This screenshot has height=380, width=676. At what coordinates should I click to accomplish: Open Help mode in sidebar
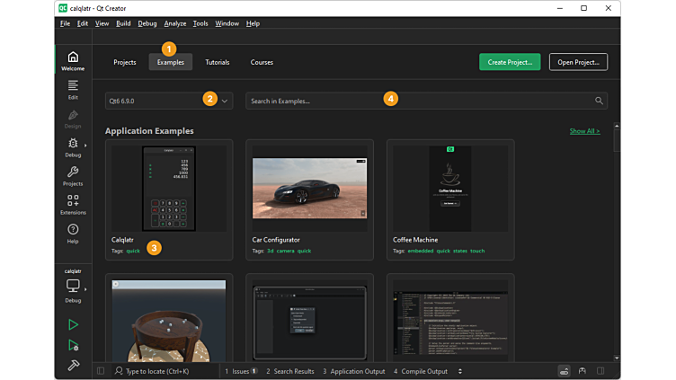coord(73,234)
